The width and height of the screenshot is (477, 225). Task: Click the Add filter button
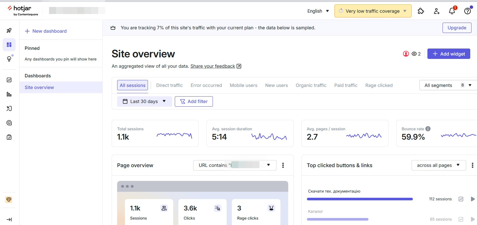pos(194,101)
